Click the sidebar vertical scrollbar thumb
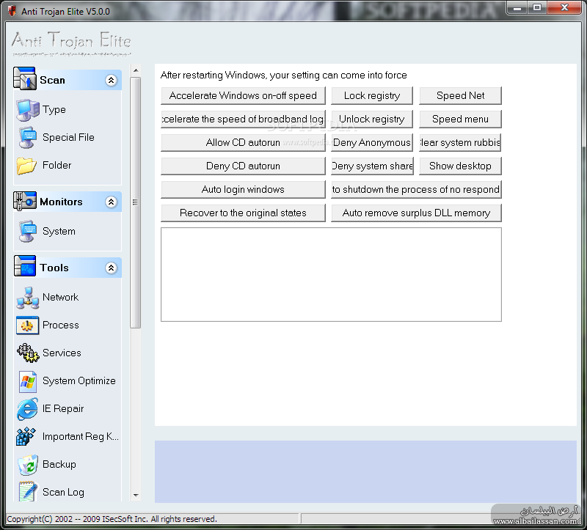 136,202
